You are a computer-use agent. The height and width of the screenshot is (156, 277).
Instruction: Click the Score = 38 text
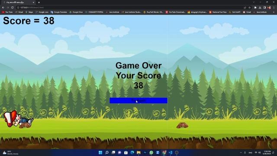(x=29, y=21)
